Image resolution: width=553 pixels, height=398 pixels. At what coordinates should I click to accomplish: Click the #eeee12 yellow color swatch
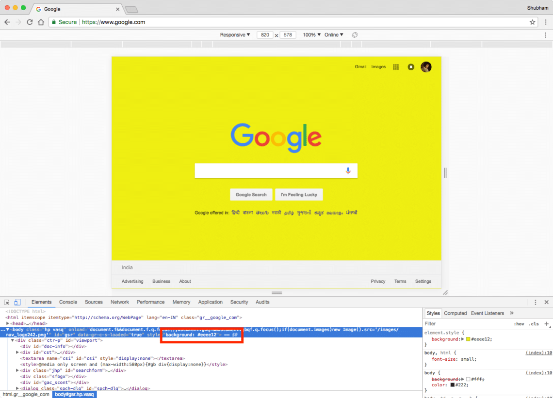(468, 339)
